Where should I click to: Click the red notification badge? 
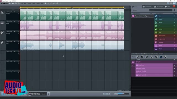click(x=174, y=6)
